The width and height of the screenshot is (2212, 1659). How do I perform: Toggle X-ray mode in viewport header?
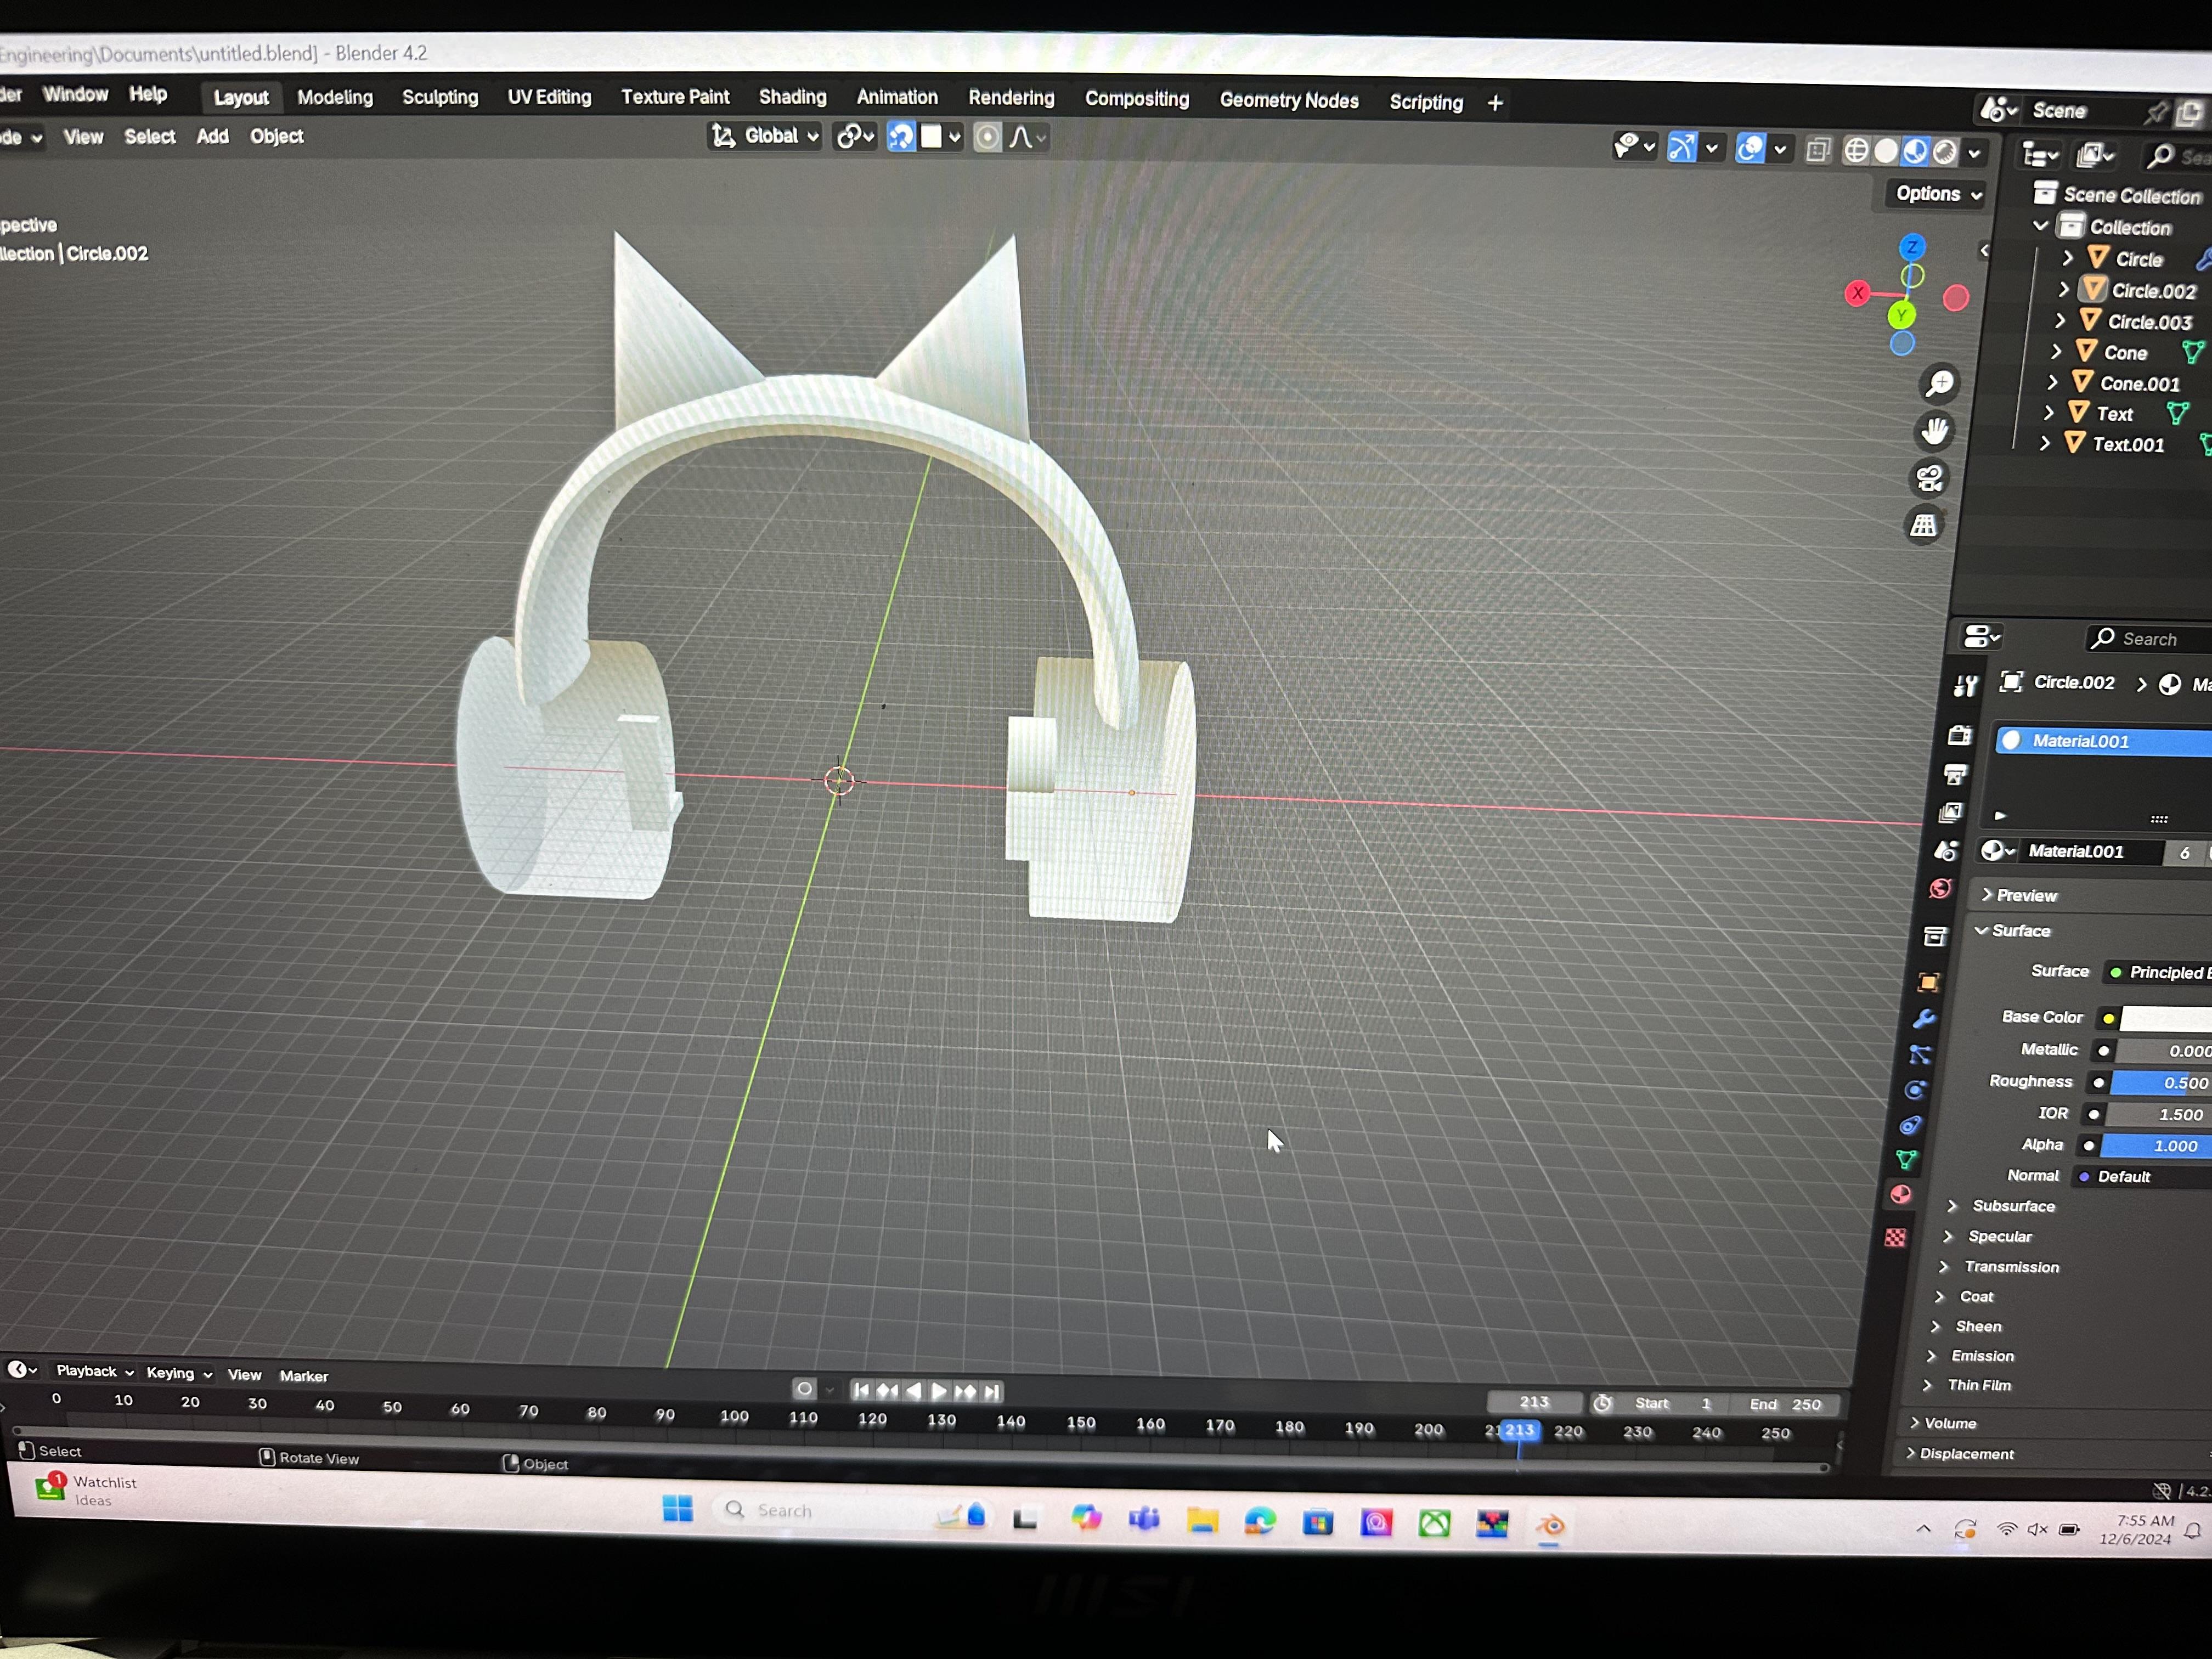(x=1818, y=150)
